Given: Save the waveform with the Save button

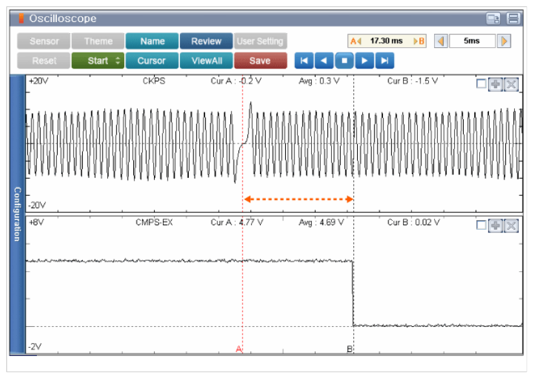Looking at the screenshot, I should pyautogui.click(x=260, y=61).
